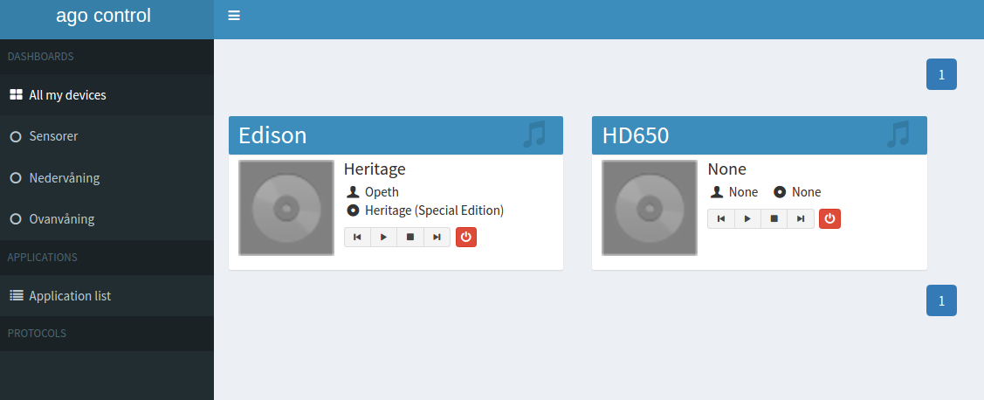Click the PROTOCOLS section header
This screenshot has width=984, height=400.
point(37,333)
